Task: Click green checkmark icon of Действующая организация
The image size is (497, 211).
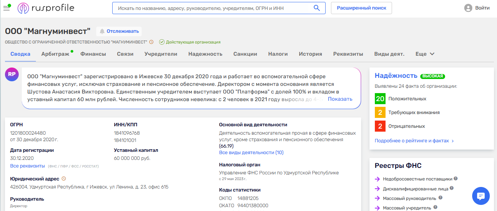Action: [x=162, y=42]
